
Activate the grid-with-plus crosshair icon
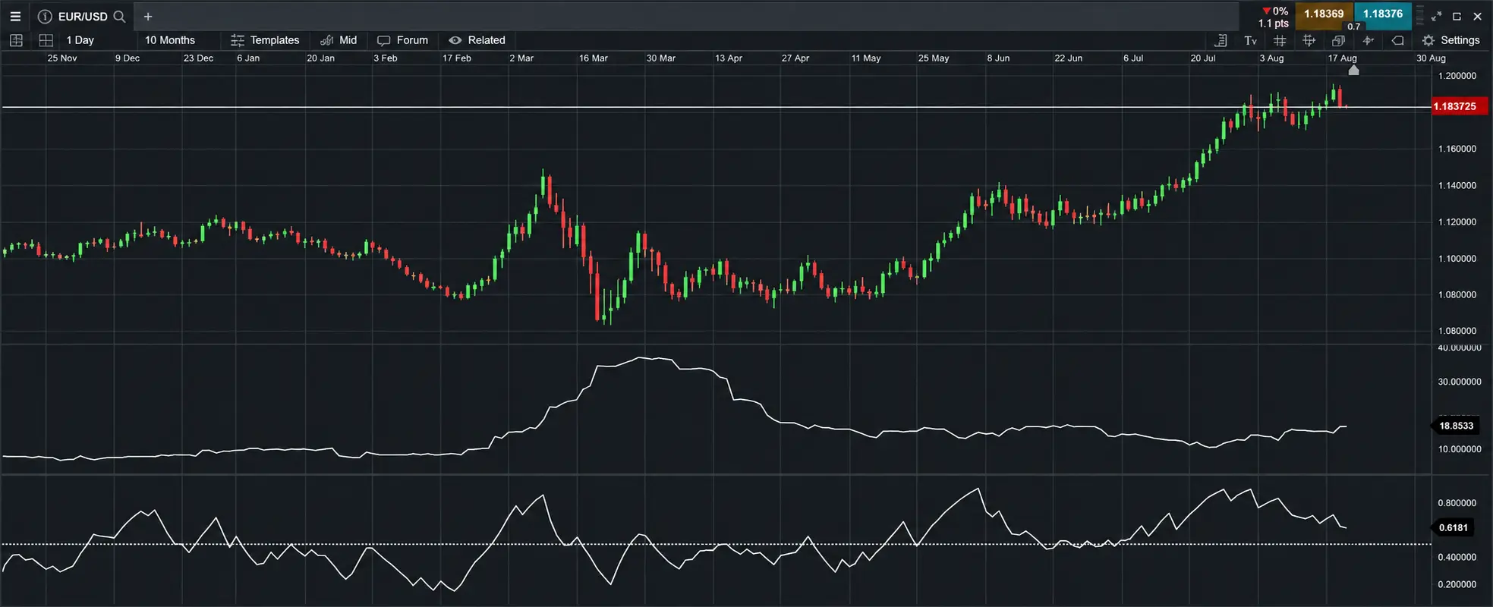(x=1309, y=40)
